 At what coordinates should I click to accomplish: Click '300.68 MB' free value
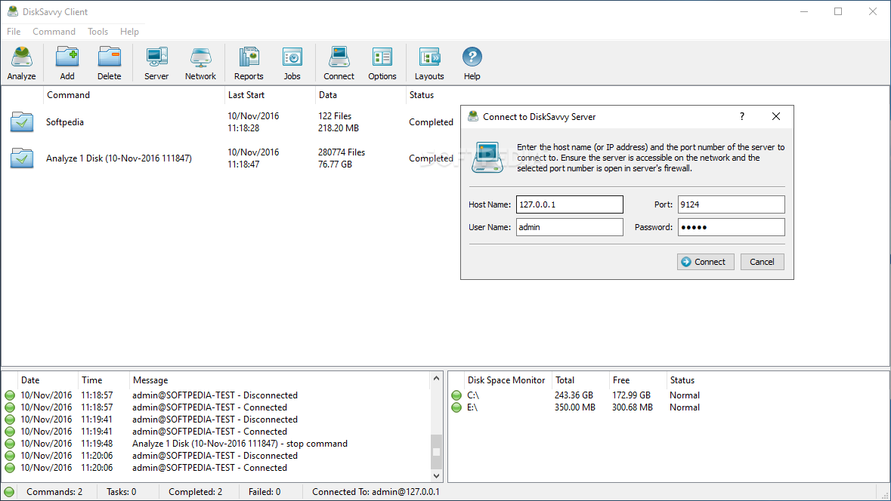point(633,407)
